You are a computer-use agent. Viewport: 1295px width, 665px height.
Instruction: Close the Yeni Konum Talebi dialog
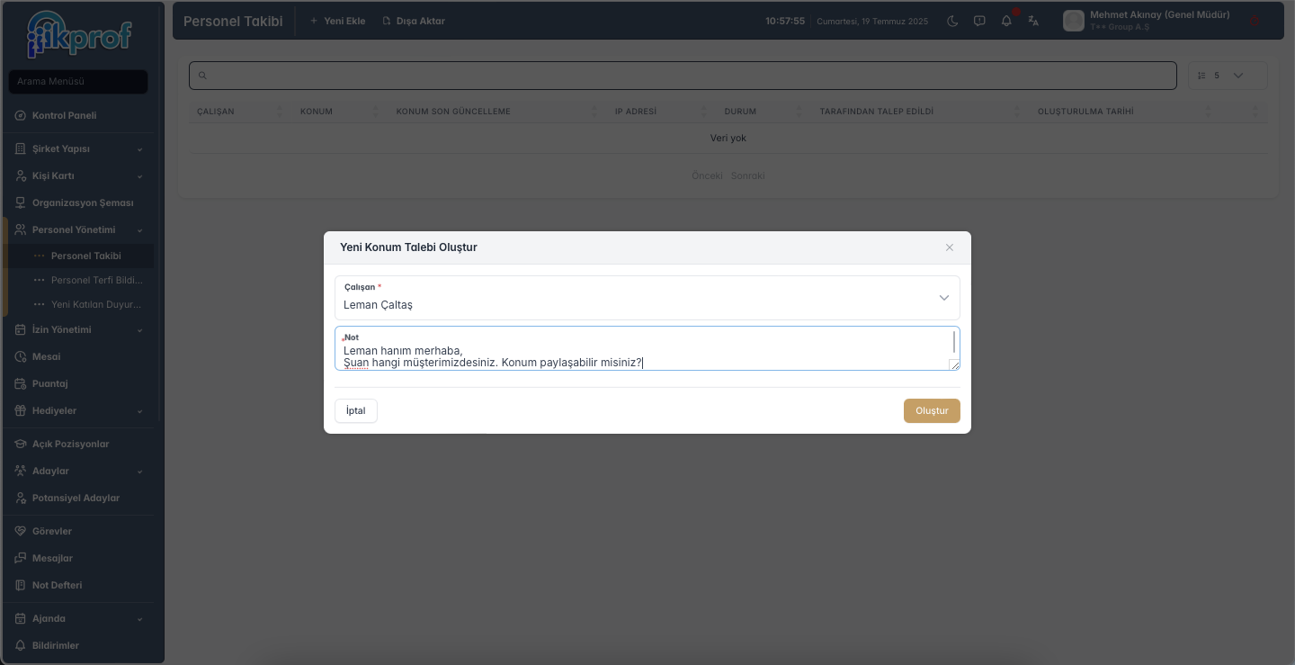pyautogui.click(x=950, y=247)
